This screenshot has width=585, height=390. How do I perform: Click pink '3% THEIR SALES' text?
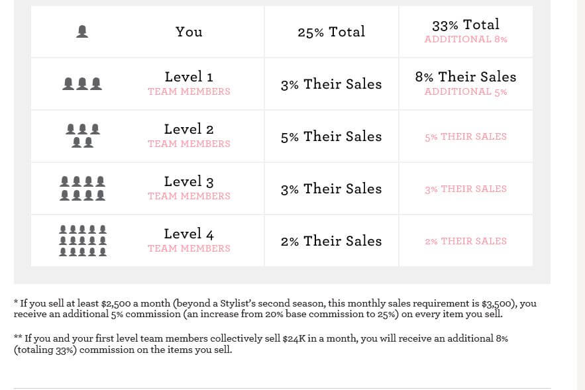point(466,189)
